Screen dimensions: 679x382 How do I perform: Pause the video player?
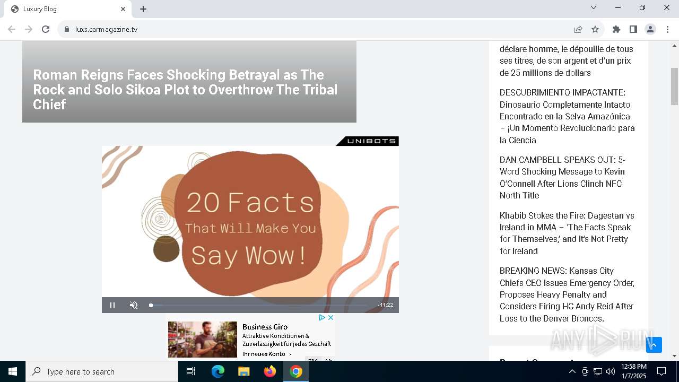pyautogui.click(x=112, y=305)
